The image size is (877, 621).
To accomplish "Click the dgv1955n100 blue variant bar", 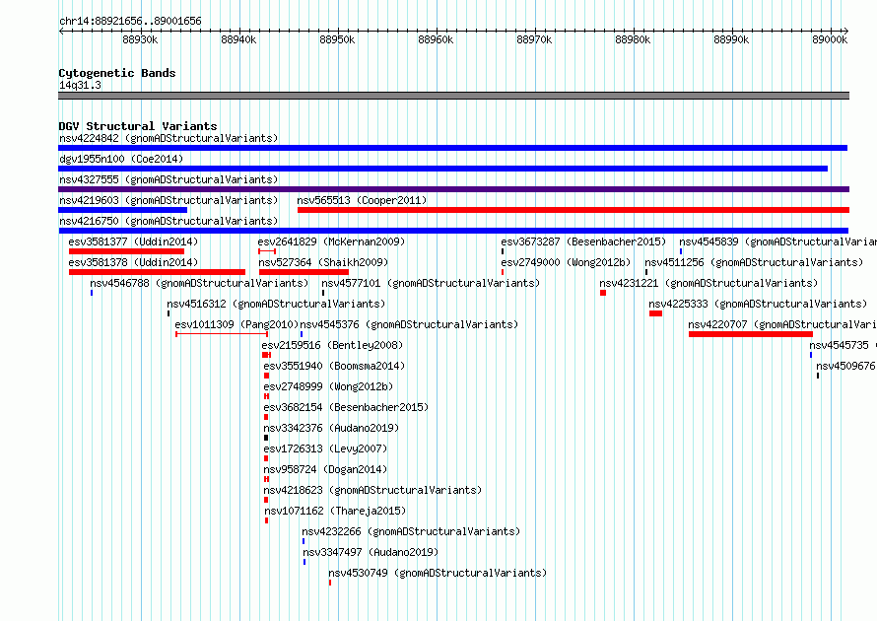I will [x=443, y=169].
